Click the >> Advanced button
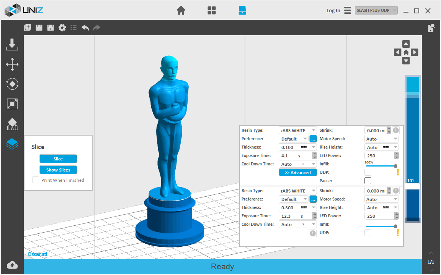 tap(298, 173)
